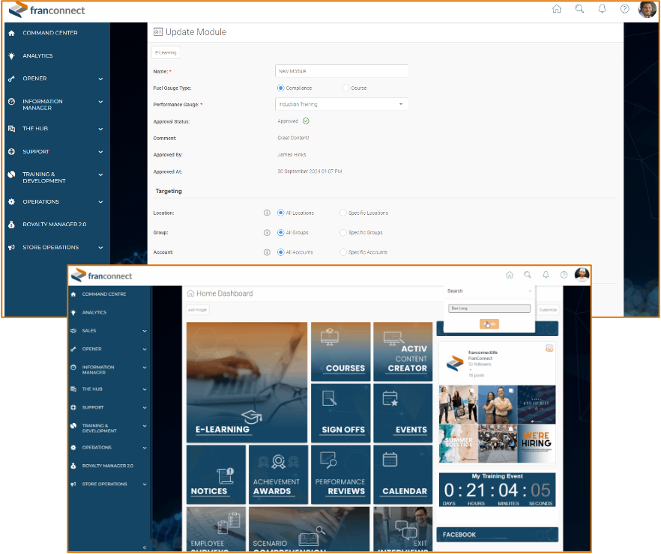
Task: Click home icon in Home Dashboard window header
Action: [x=510, y=275]
